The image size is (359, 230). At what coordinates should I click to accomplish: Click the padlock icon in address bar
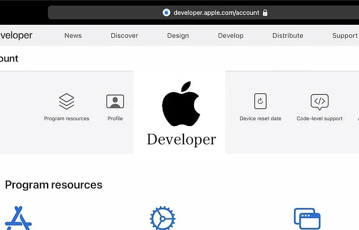point(265,12)
